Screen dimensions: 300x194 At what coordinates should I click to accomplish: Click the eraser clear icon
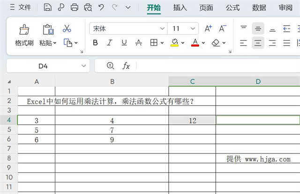click(216, 43)
